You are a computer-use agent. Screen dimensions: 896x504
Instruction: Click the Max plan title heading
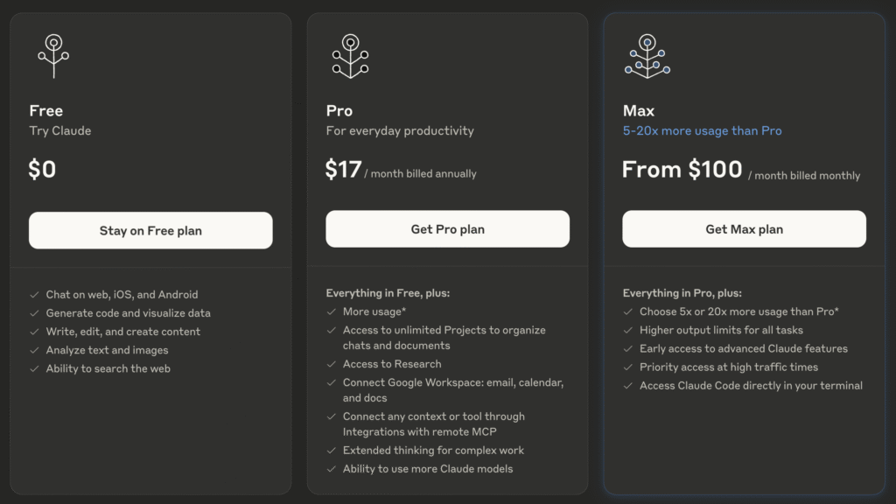[638, 110]
